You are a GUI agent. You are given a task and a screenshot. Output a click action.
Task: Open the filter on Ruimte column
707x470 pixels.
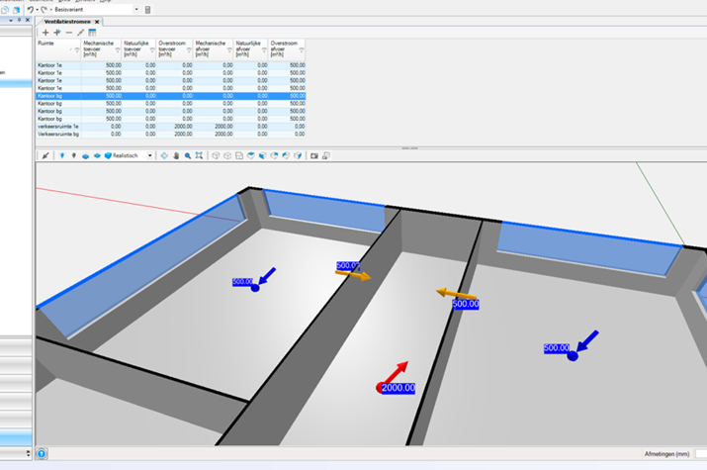tap(76, 49)
